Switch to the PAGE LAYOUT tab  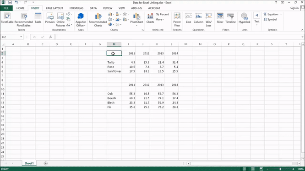54,8
